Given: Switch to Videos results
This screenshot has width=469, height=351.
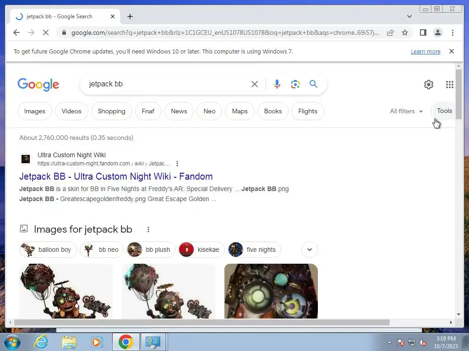Looking at the screenshot, I should coord(71,111).
